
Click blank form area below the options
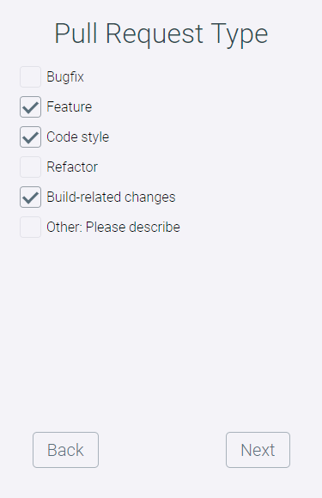pos(161,331)
